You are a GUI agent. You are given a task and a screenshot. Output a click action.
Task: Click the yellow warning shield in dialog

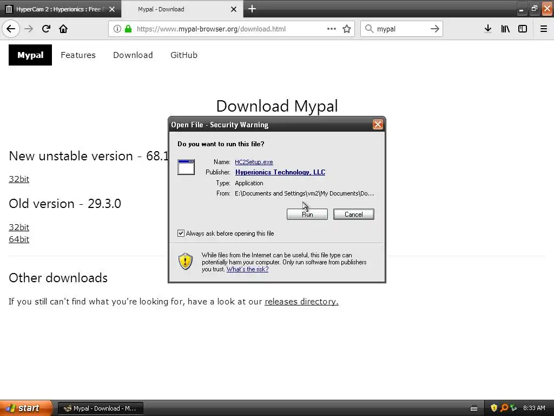coord(186,262)
